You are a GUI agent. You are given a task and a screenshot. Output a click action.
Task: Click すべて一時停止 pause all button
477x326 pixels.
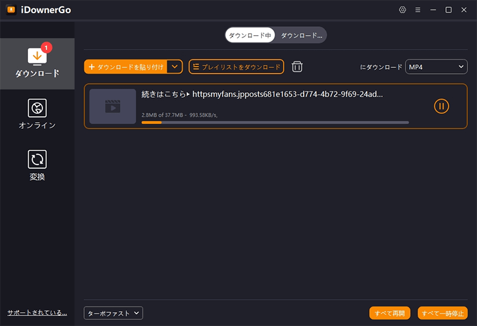click(442, 313)
